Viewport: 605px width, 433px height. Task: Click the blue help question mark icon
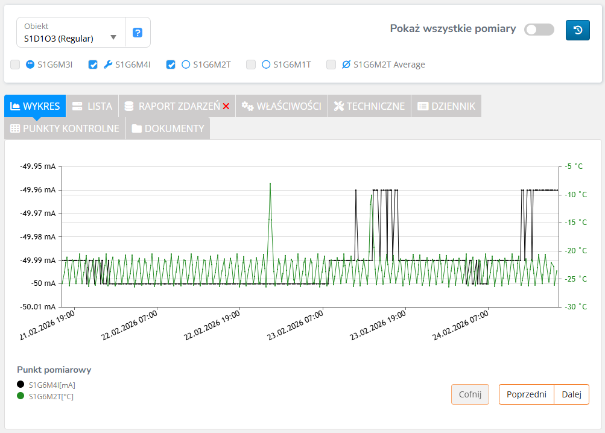point(138,33)
